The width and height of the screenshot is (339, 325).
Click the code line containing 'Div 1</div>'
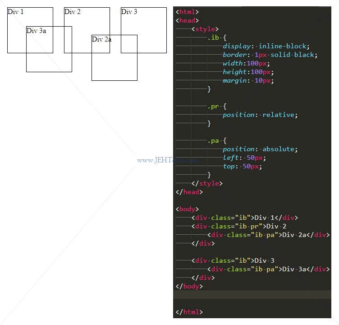(x=245, y=218)
